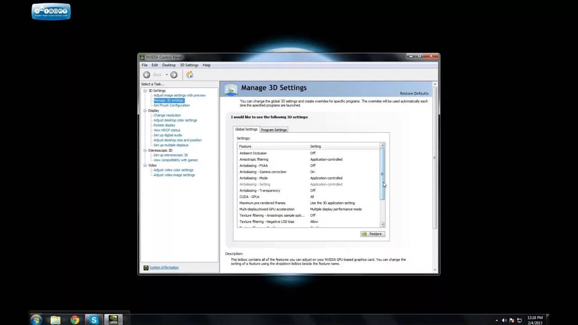Switch to Program Settings tab
This screenshot has height=325, width=578.
coord(274,130)
